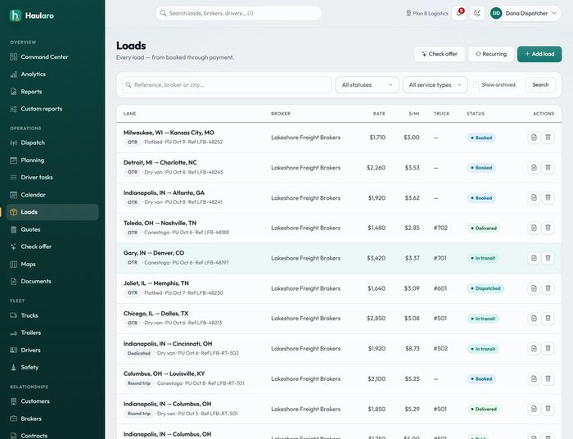The image size is (573, 439).
Task: Open document icon for Ref LFB-RT-501 load
Action: [534, 409]
